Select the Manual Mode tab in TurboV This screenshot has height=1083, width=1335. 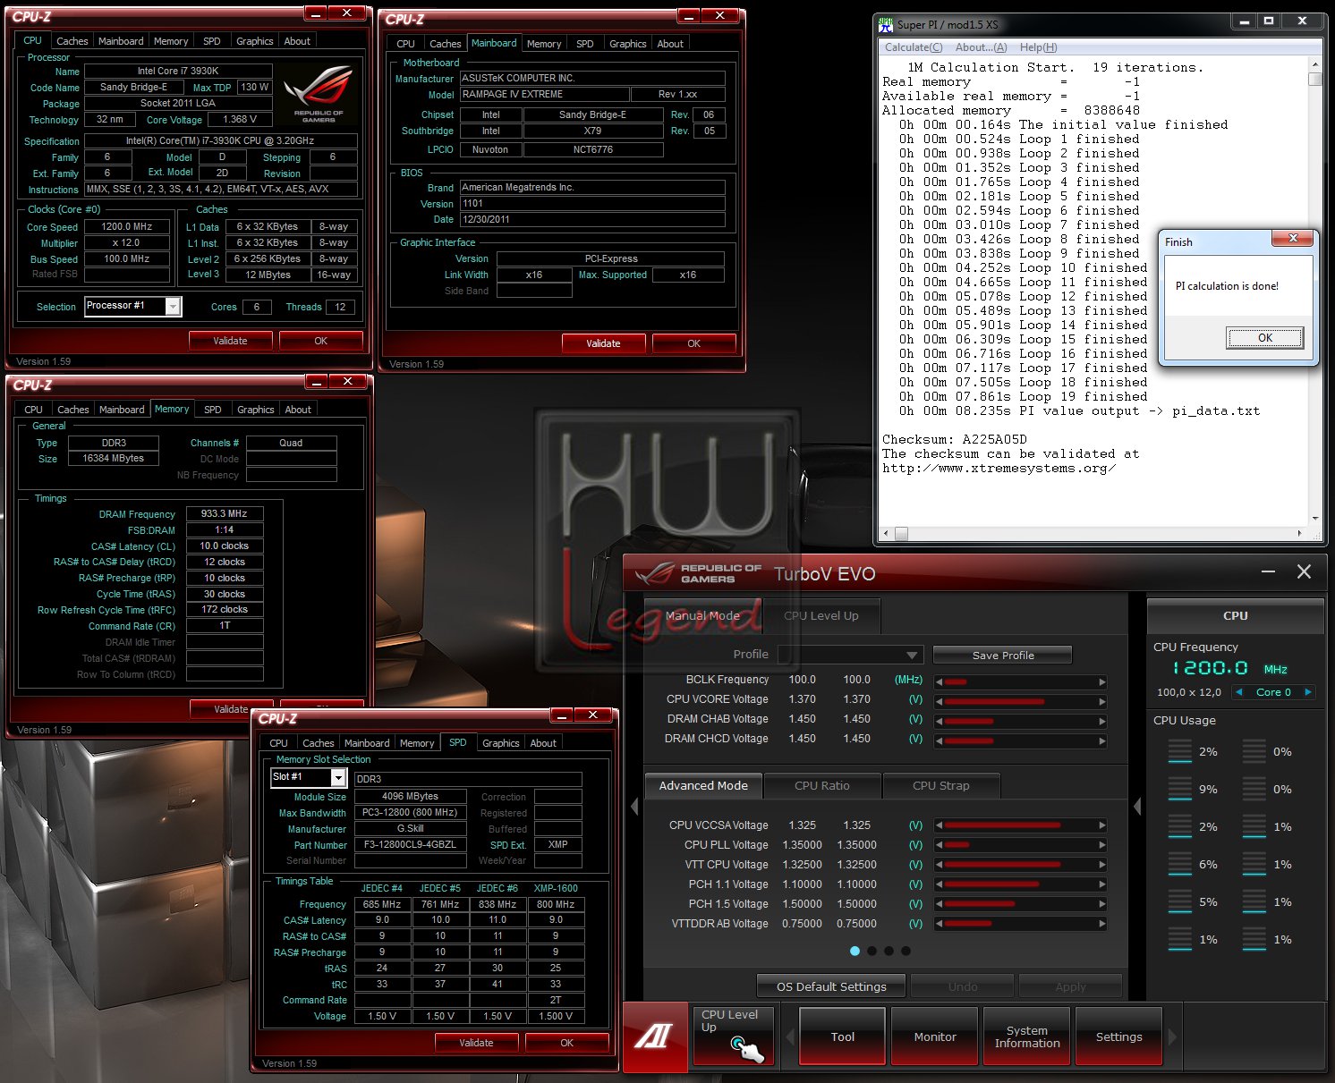point(702,615)
